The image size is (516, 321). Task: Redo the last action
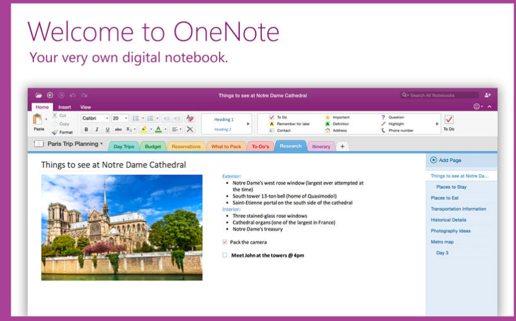(85, 95)
